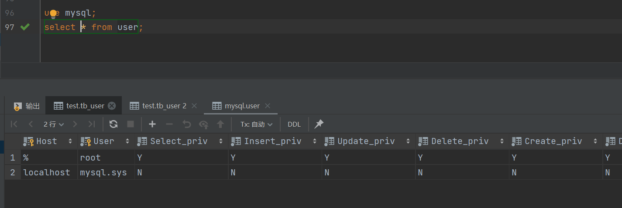Viewport: 622px width, 208px height.
Task: Close the mysql.user result tab
Action: 268,106
